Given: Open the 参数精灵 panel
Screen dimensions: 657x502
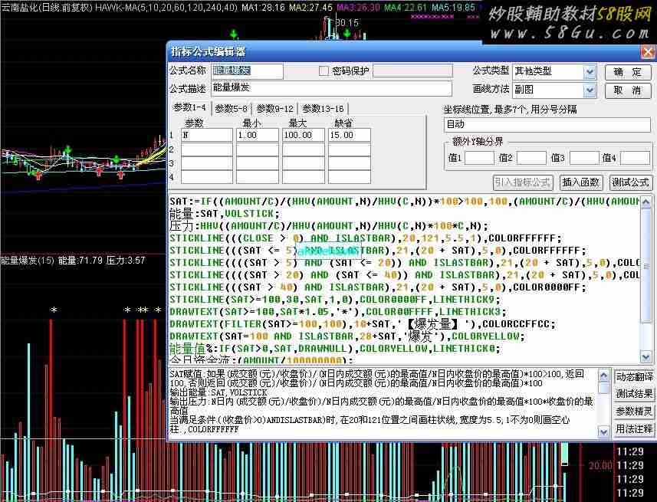Looking at the screenshot, I should [634, 412].
